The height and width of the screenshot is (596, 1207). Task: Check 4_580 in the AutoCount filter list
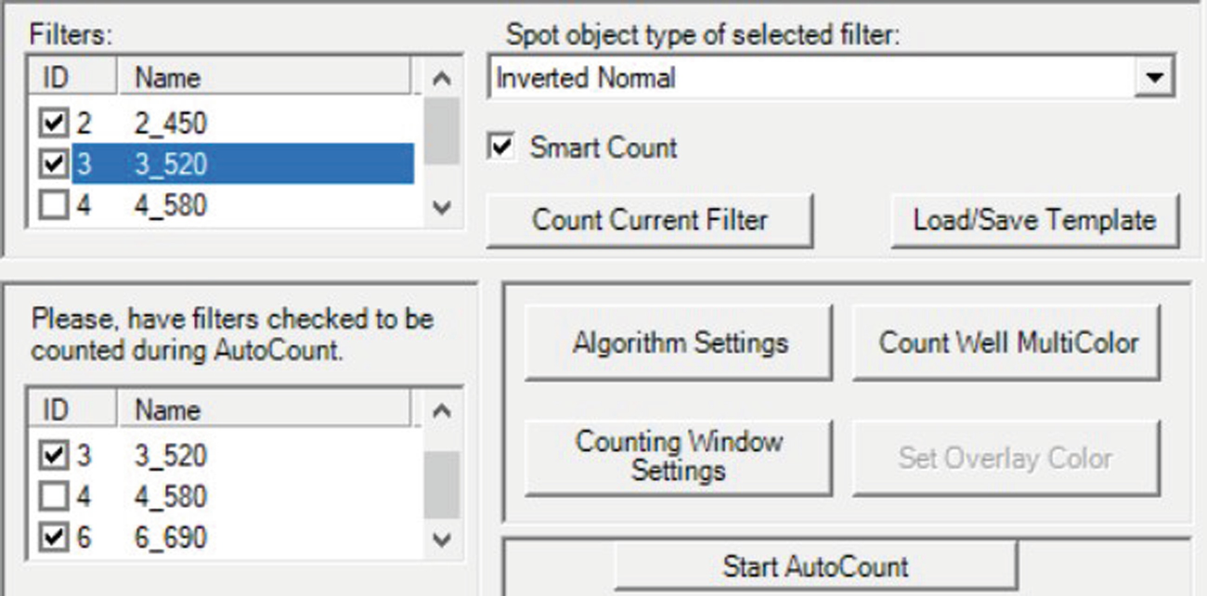point(55,497)
